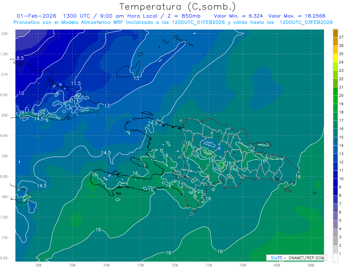Click value "21" in the color legend

[341, 87]
